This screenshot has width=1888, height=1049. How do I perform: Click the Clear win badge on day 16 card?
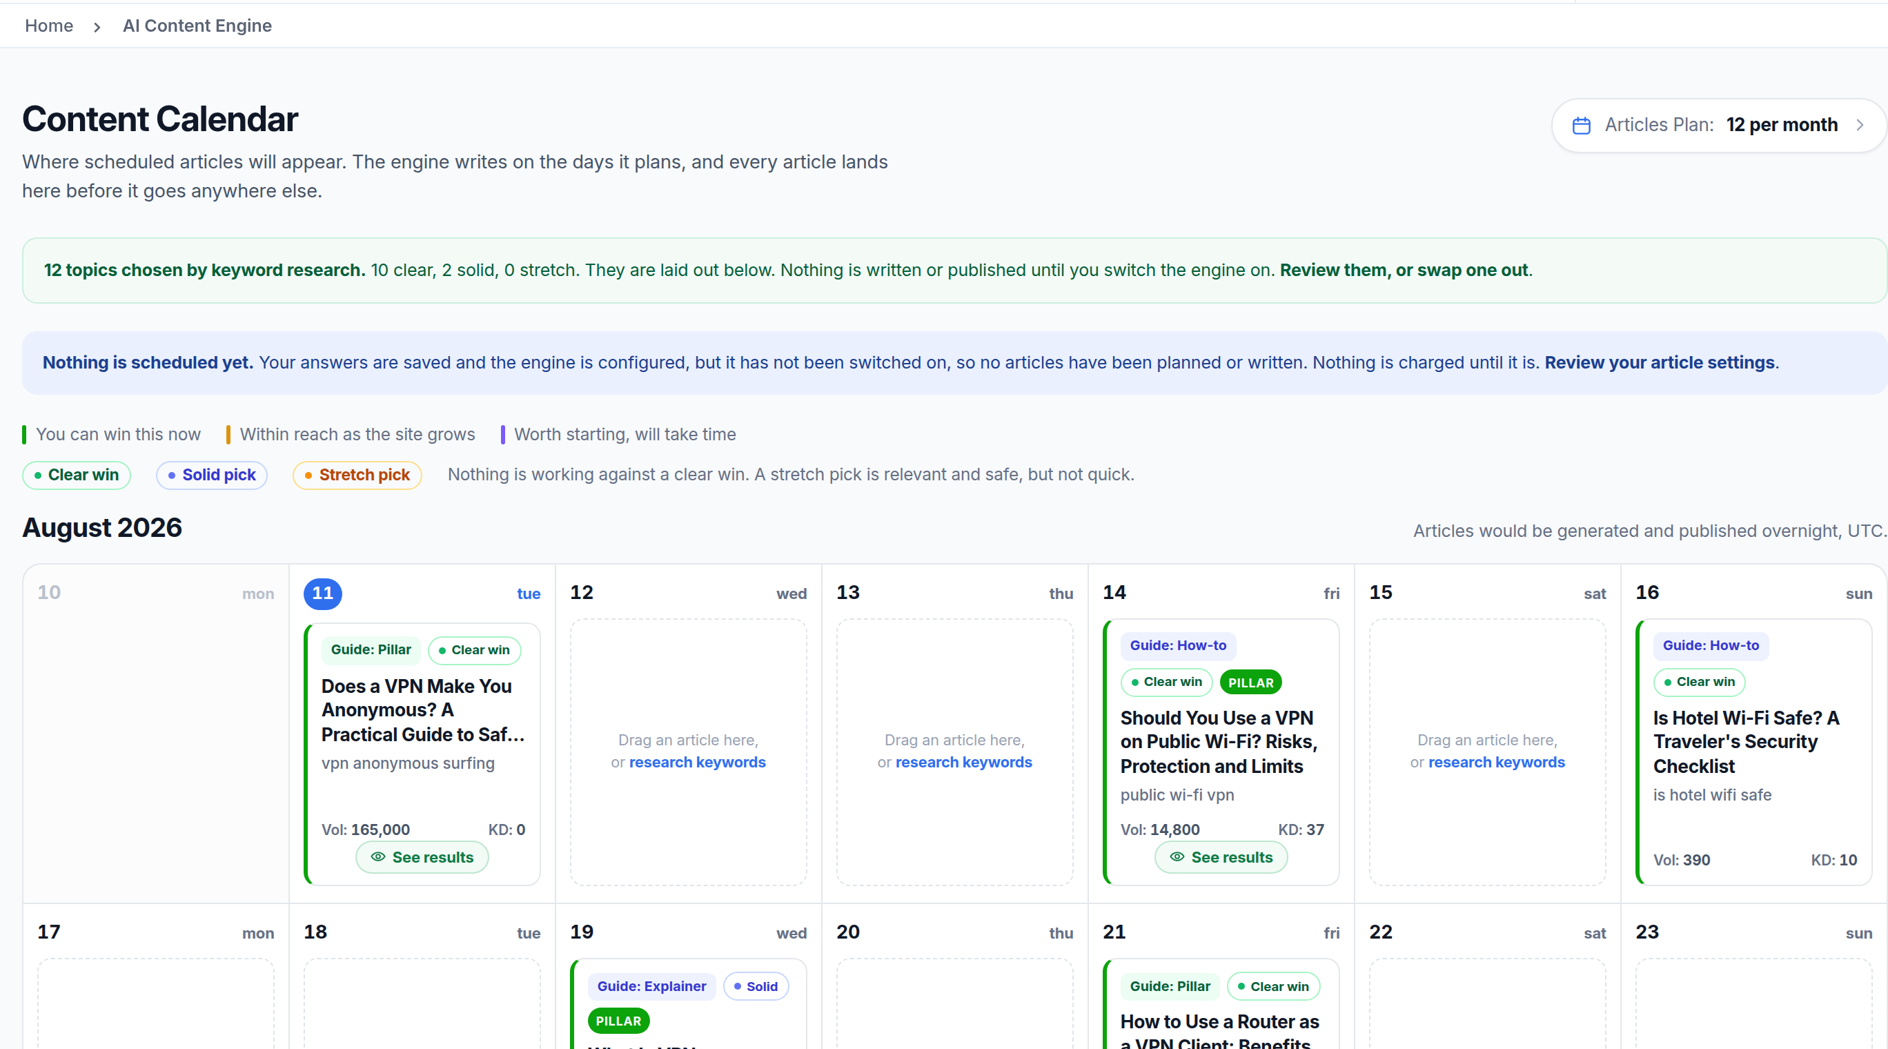click(1700, 683)
